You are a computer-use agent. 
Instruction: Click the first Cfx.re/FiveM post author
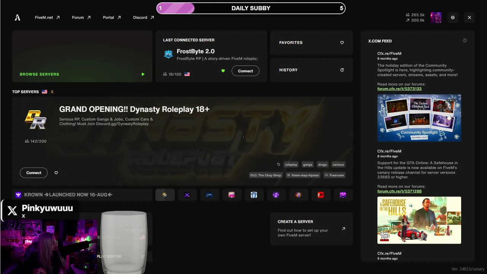pyautogui.click(x=389, y=54)
